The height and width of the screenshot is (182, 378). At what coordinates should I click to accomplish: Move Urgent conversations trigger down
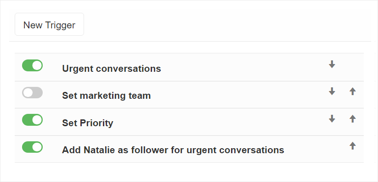coord(332,64)
